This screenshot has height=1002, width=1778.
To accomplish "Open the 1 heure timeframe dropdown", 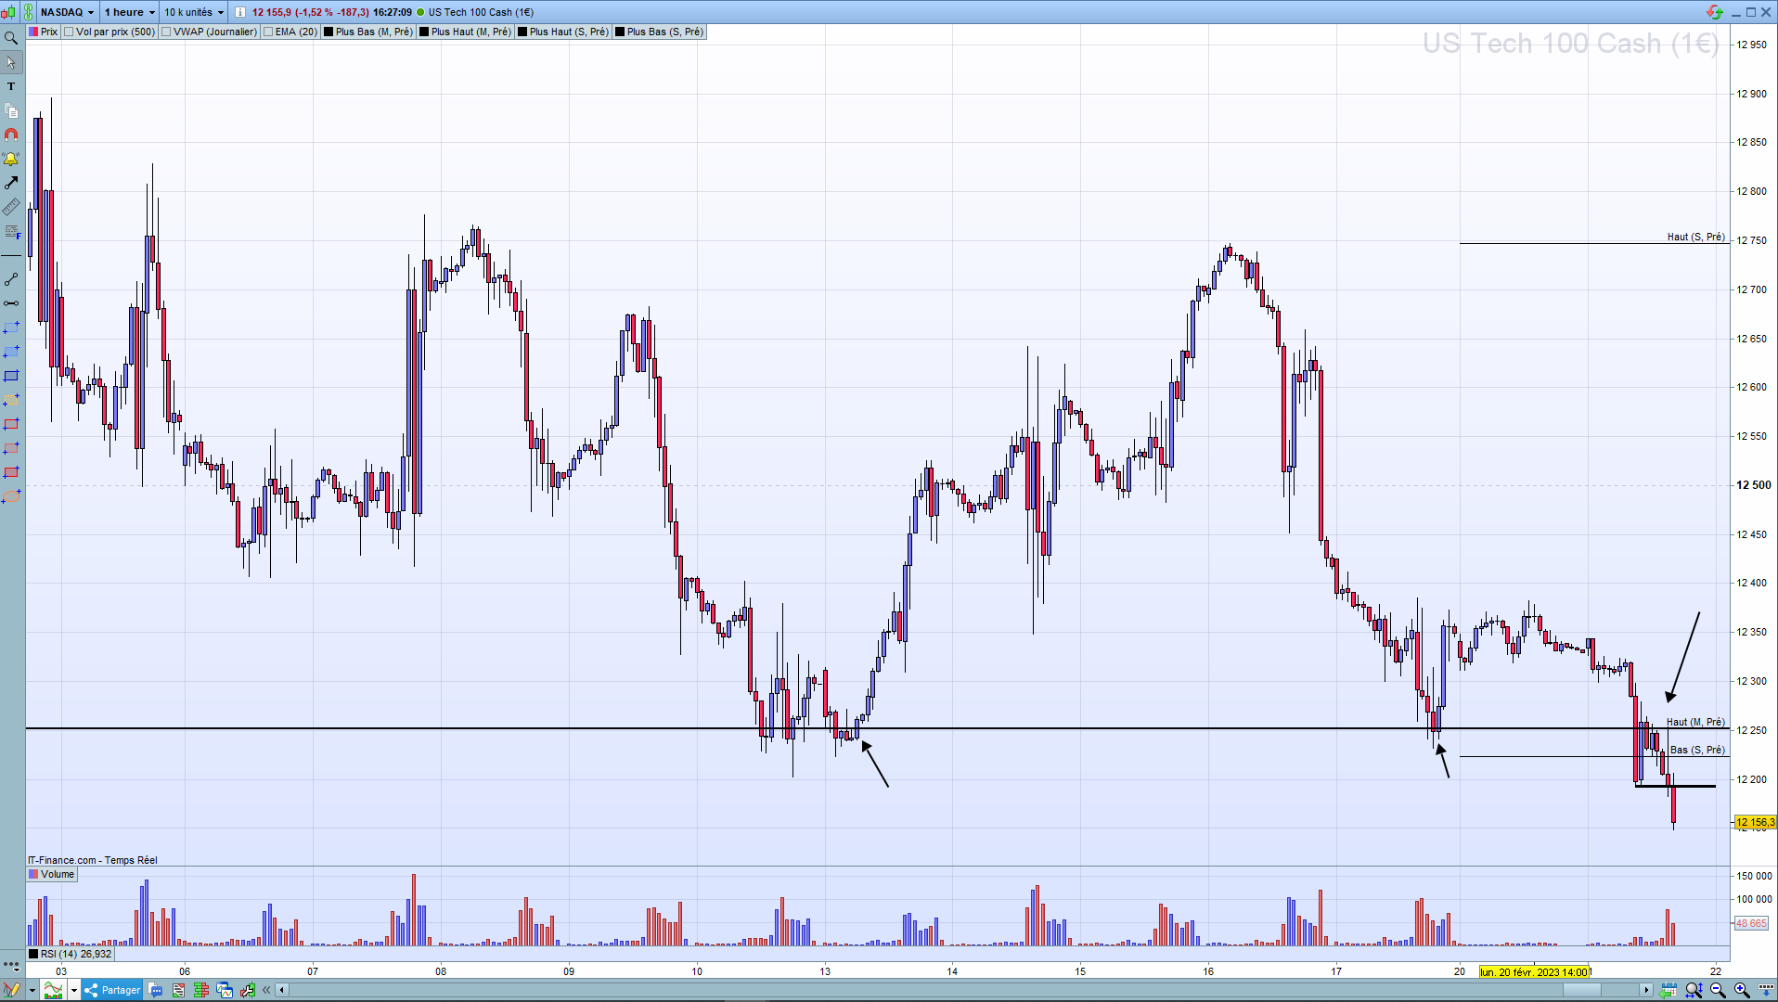I will pos(129,12).
